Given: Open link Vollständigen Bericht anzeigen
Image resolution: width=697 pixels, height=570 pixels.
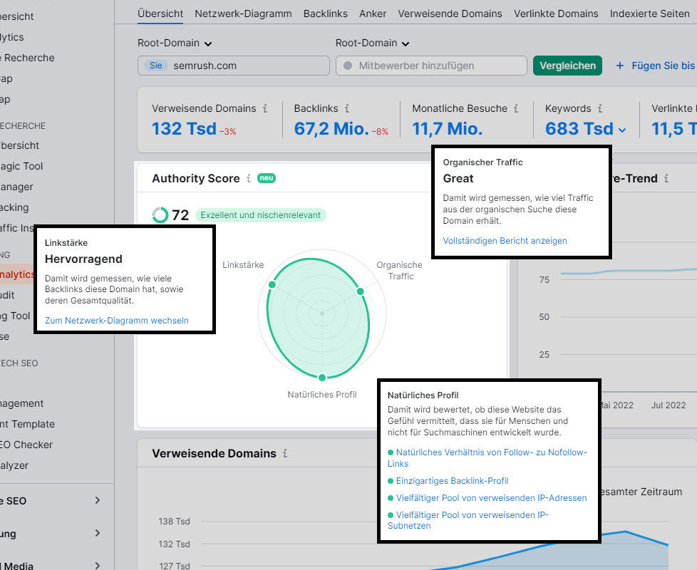Looking at the screenshot, I should 505,241.
